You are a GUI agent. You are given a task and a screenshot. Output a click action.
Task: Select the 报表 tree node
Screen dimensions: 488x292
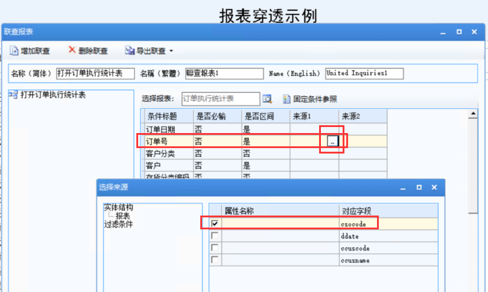click(x=122, y=216)
